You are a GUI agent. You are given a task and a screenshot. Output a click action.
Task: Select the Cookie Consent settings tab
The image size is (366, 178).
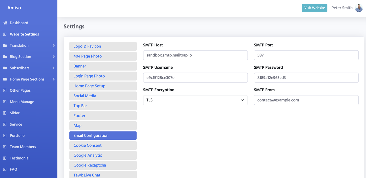pos(103,146)
